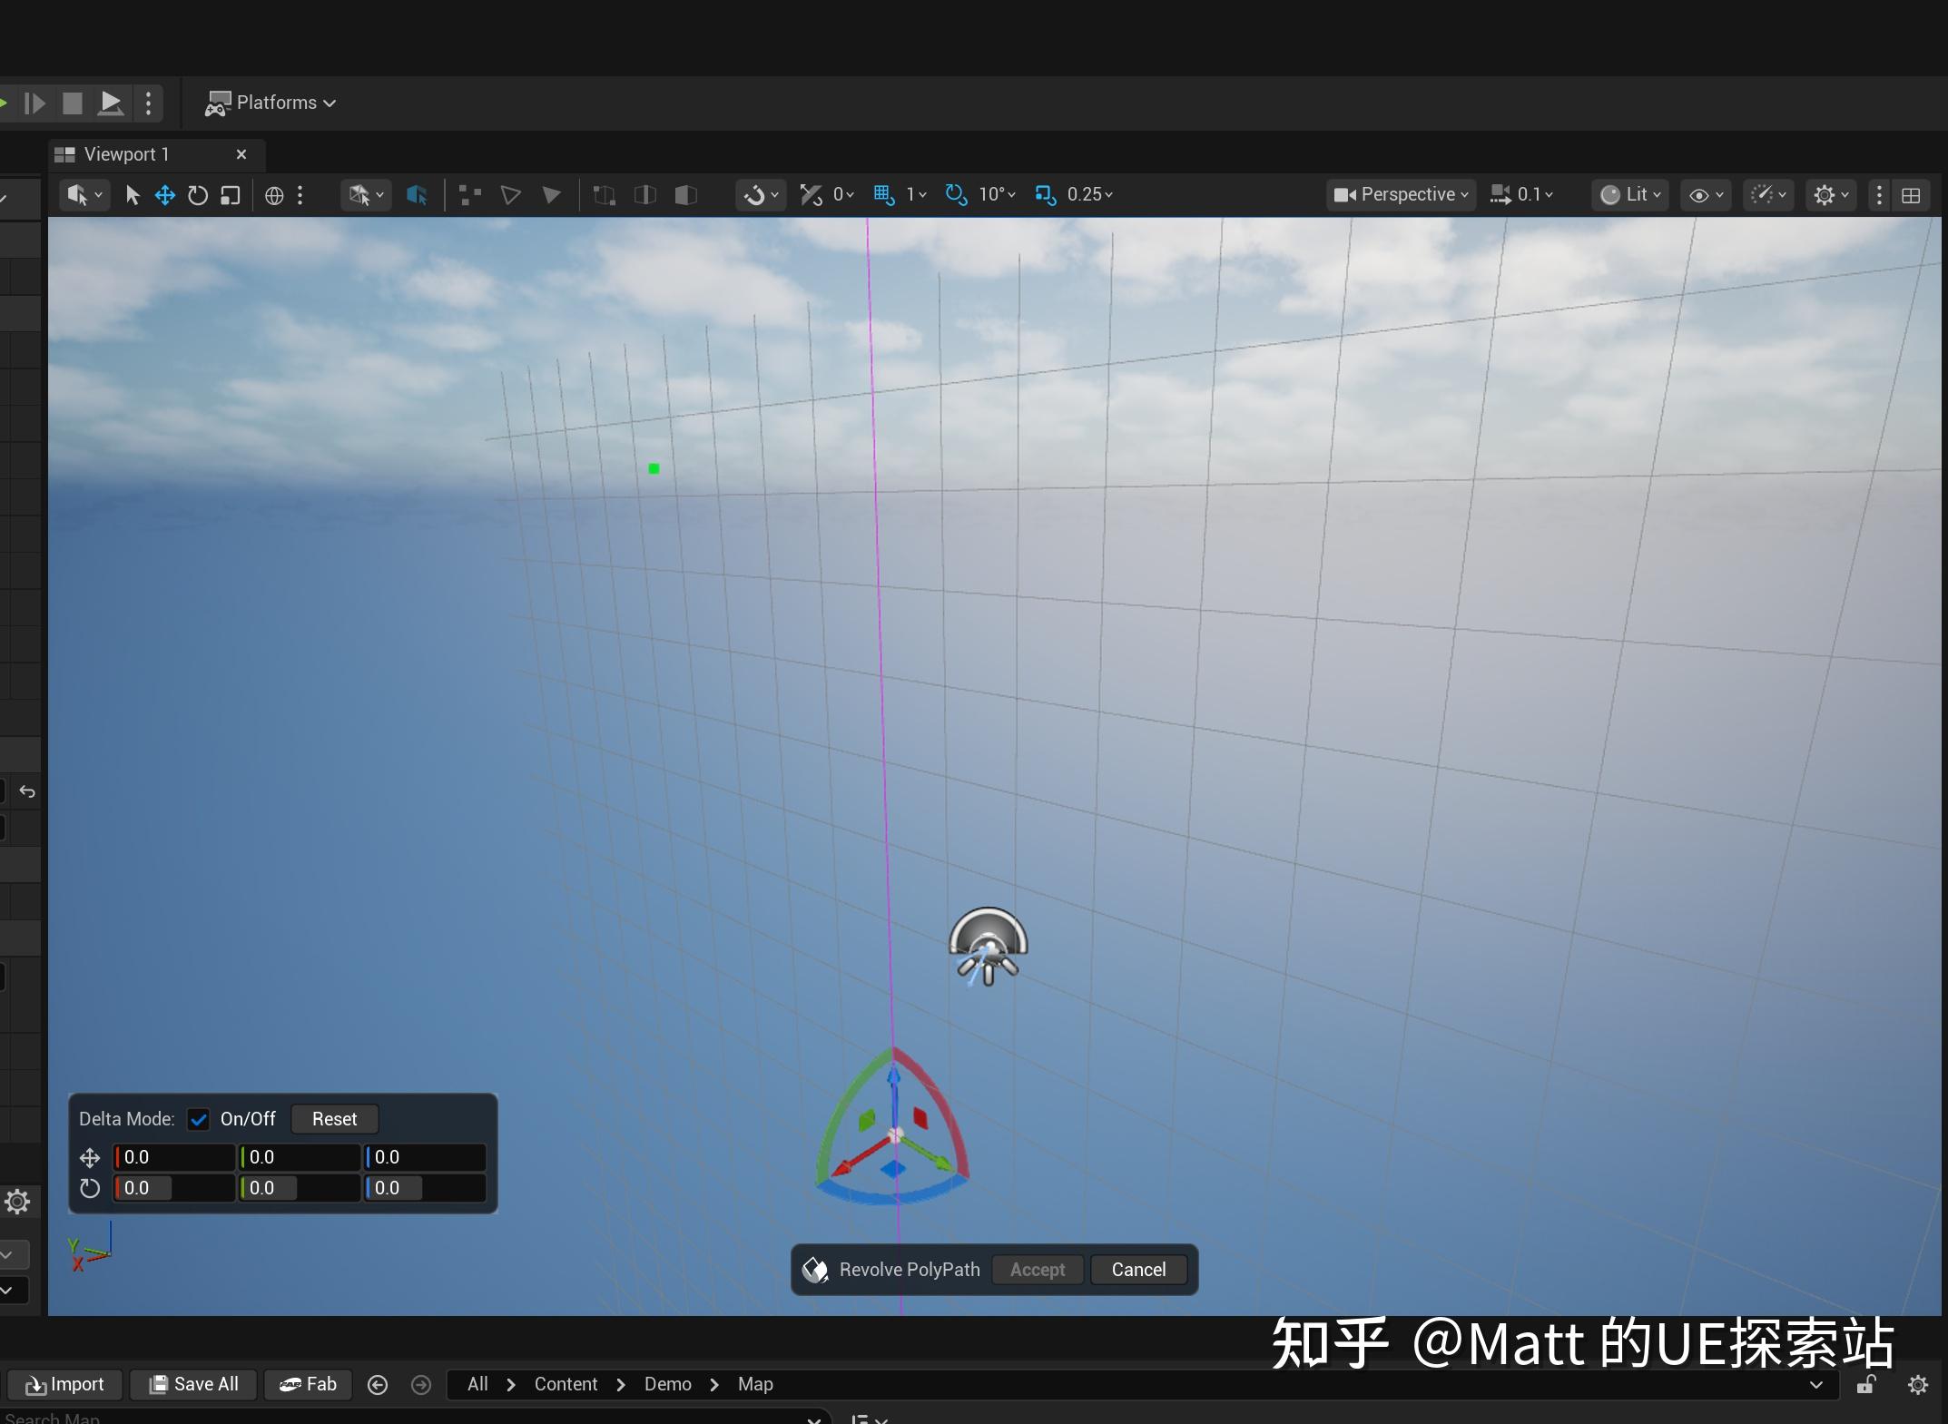Switch to the Viewport 1 tab
Screen dimensions: 1948x1424
[127, 153]
